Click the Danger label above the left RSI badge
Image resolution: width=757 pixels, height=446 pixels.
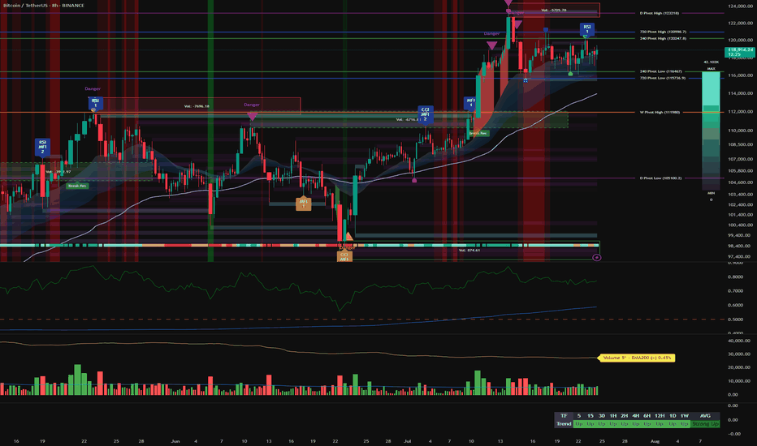click(x=93, y=88)
